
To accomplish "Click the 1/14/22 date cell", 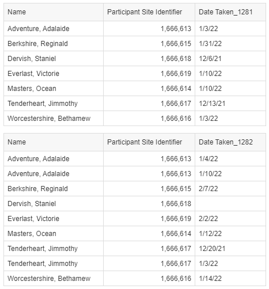I will 230,279.
